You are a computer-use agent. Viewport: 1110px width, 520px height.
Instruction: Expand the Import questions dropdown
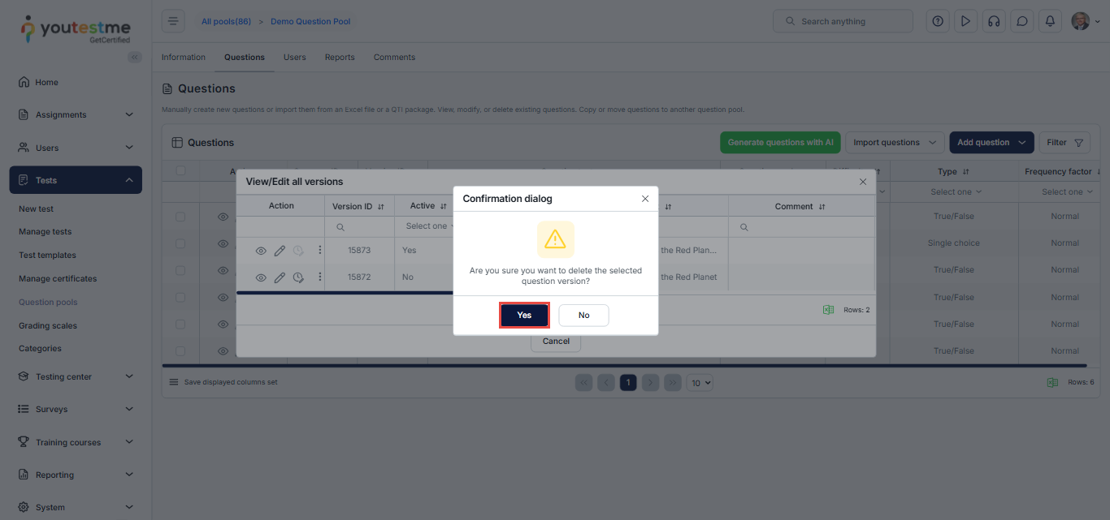click(895, 143)
